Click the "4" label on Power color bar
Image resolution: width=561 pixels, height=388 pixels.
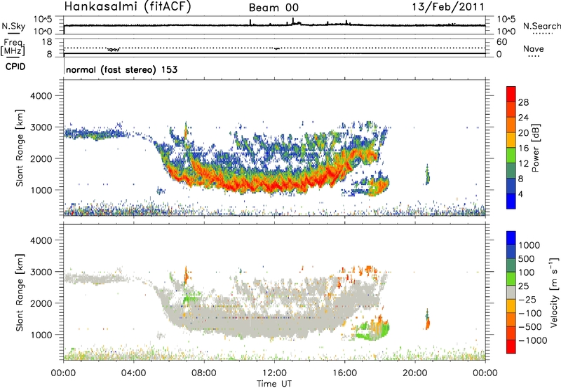[x=520, y=194]
